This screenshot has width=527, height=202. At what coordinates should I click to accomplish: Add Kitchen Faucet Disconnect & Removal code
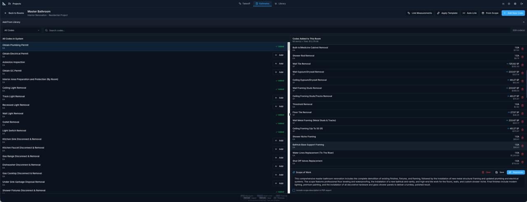(279, 149)
